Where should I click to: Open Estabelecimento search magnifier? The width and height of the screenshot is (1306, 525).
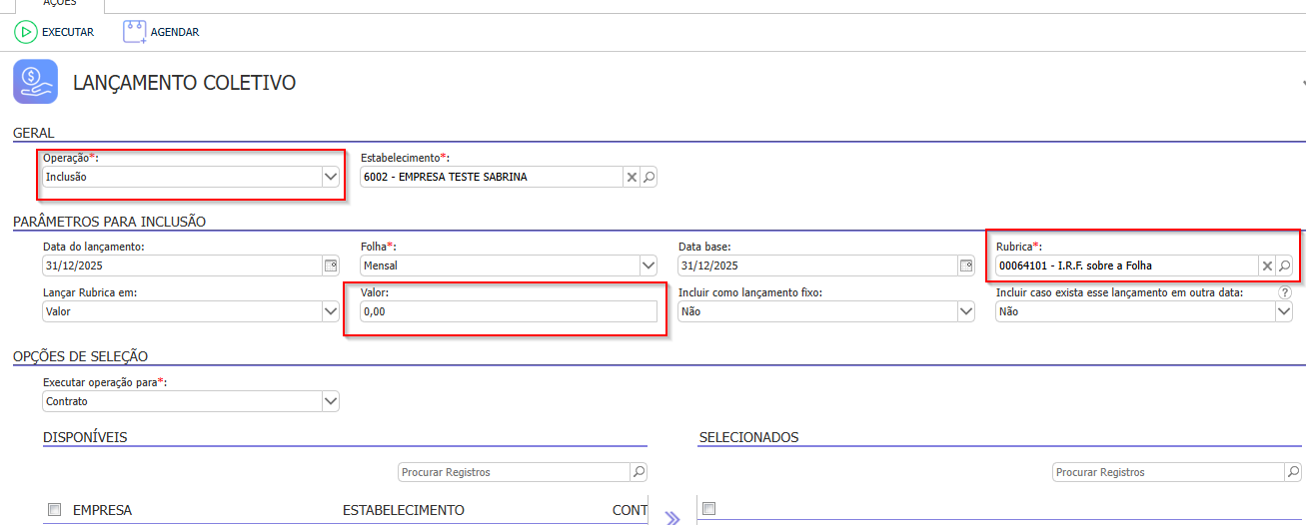(649, 178)
